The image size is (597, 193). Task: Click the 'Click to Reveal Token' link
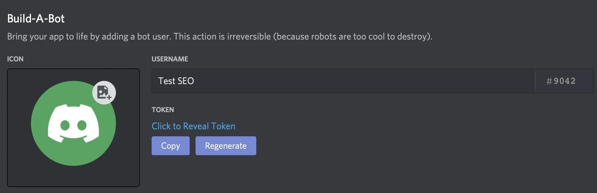[193, 126]
